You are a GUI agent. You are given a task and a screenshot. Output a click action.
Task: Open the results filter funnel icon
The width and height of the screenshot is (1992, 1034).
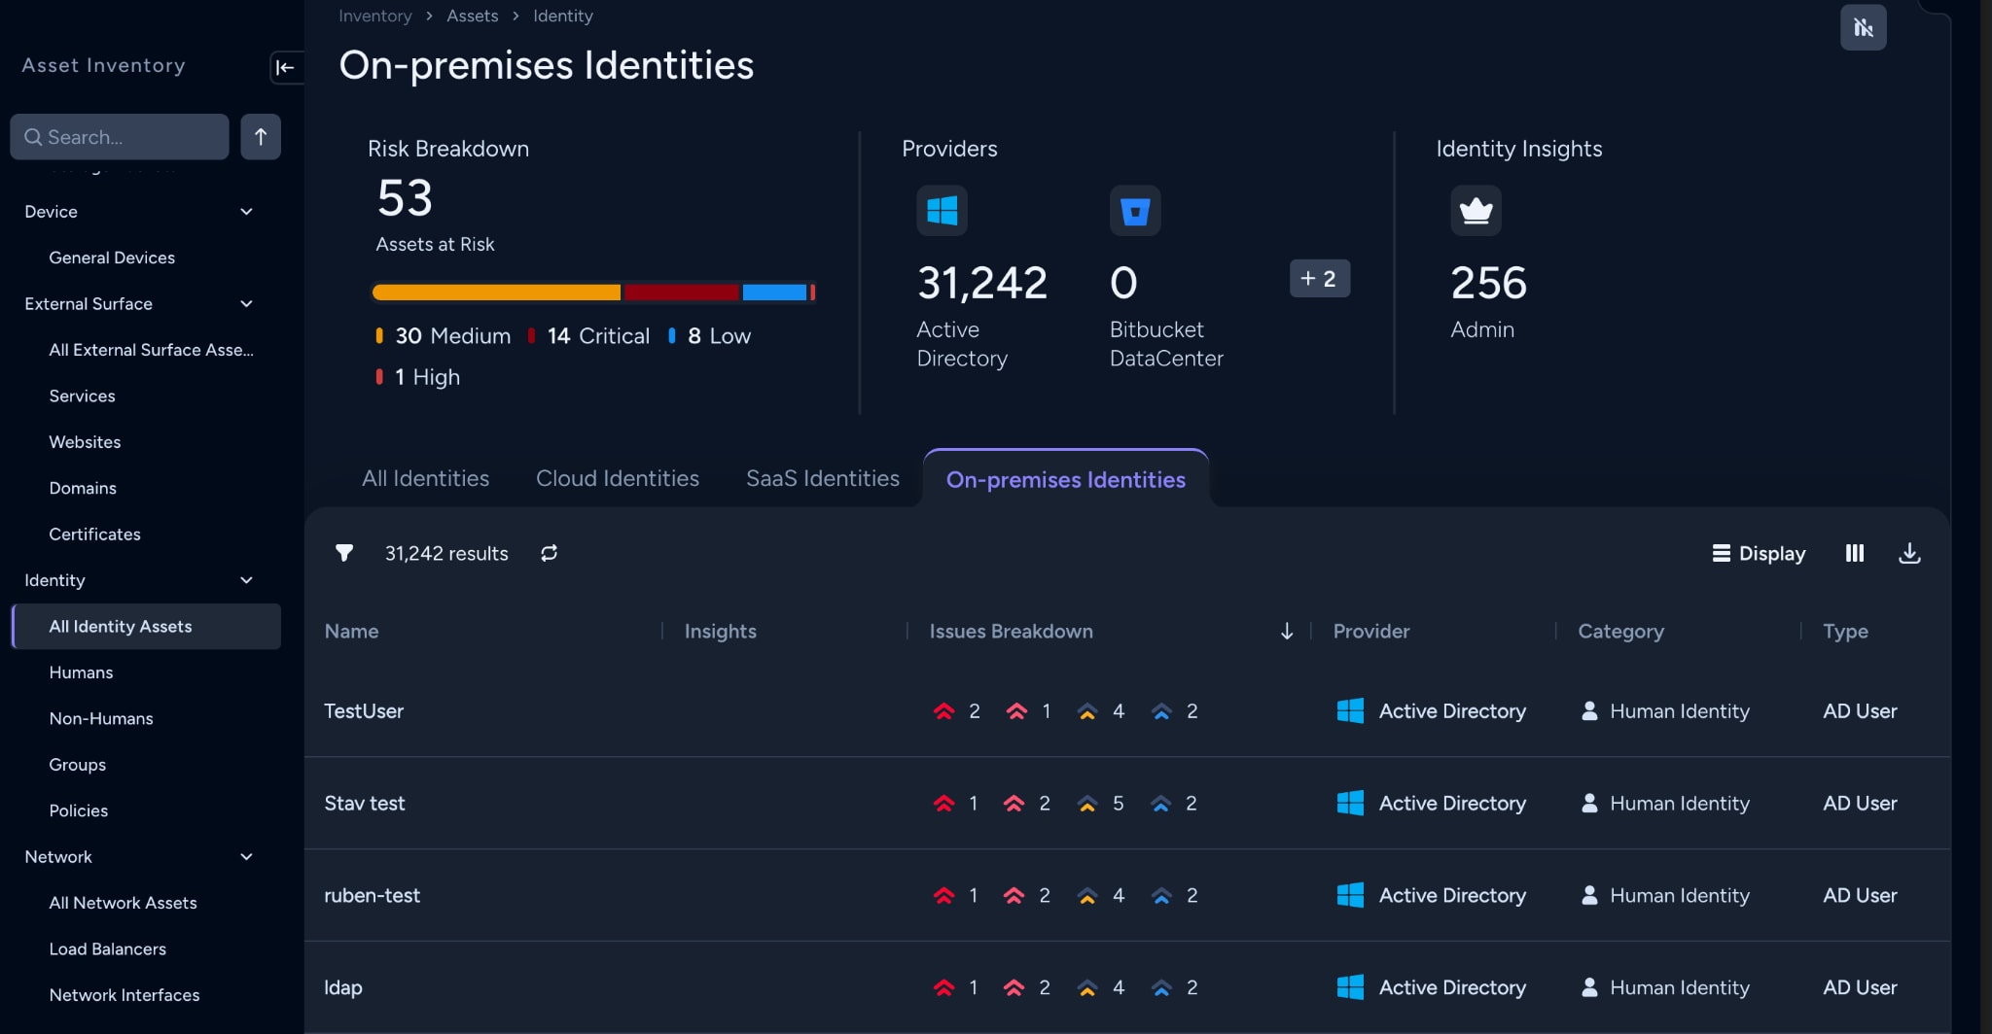(x=344, y=553)
